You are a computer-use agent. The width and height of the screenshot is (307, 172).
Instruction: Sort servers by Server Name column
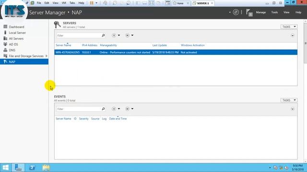click(63, 45)
